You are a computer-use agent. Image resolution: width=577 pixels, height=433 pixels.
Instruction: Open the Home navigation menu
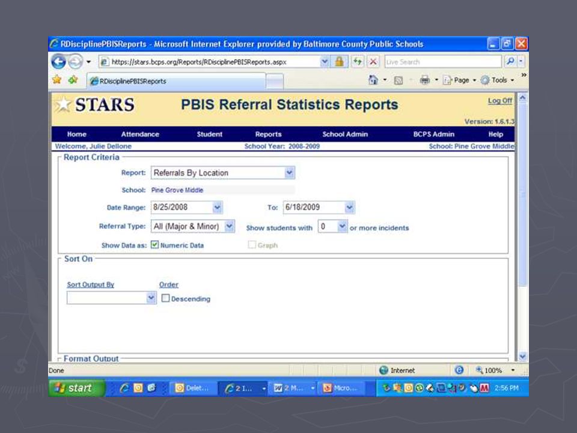point(76,134)
